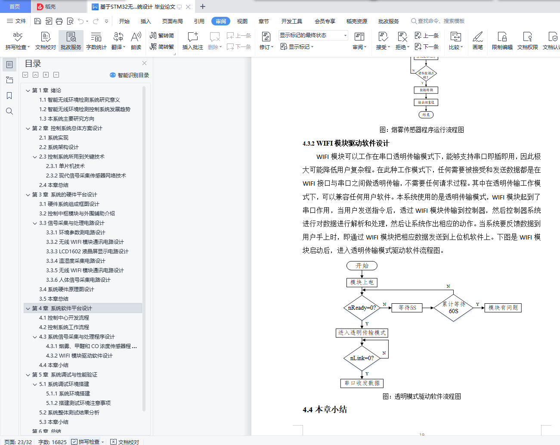This screenshot has height=445, width=560.
Task: Click 智能识别目录 in the outline panel
Action: 130,75
